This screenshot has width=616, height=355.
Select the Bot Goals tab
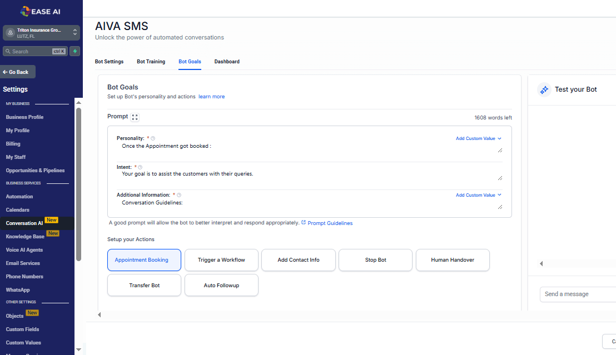(x=190, y=62)
